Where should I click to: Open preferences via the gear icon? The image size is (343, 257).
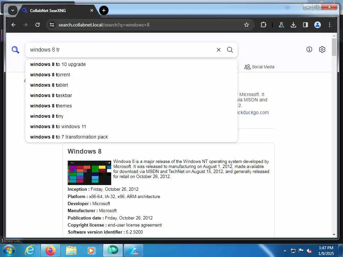(322, 50)
